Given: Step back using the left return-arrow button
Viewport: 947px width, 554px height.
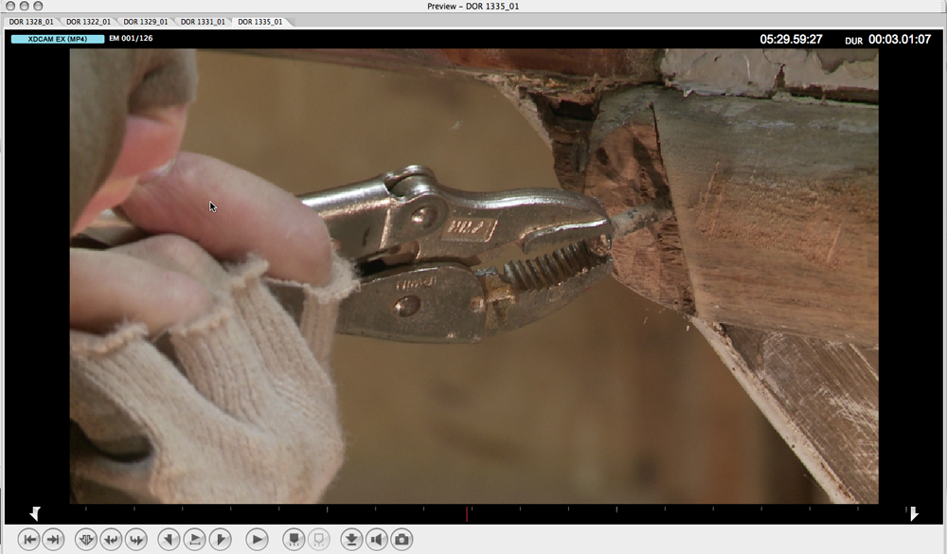Looking at the screenshot, I should pos(111,540).
